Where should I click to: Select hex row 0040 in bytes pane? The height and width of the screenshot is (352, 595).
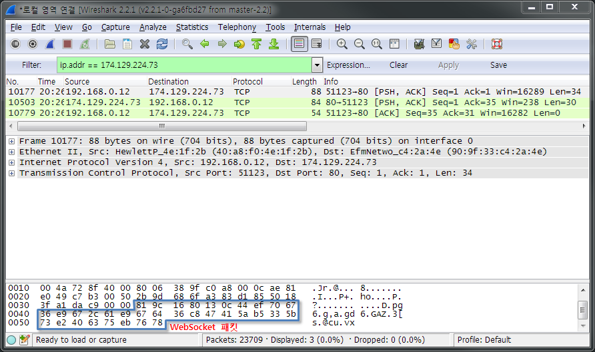(205, 314)
